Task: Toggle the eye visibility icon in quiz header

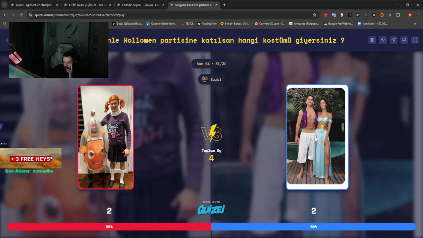Action: click(x=372, y=40)
